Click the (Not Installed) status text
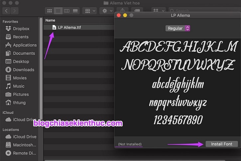 (x=130, y=144)
